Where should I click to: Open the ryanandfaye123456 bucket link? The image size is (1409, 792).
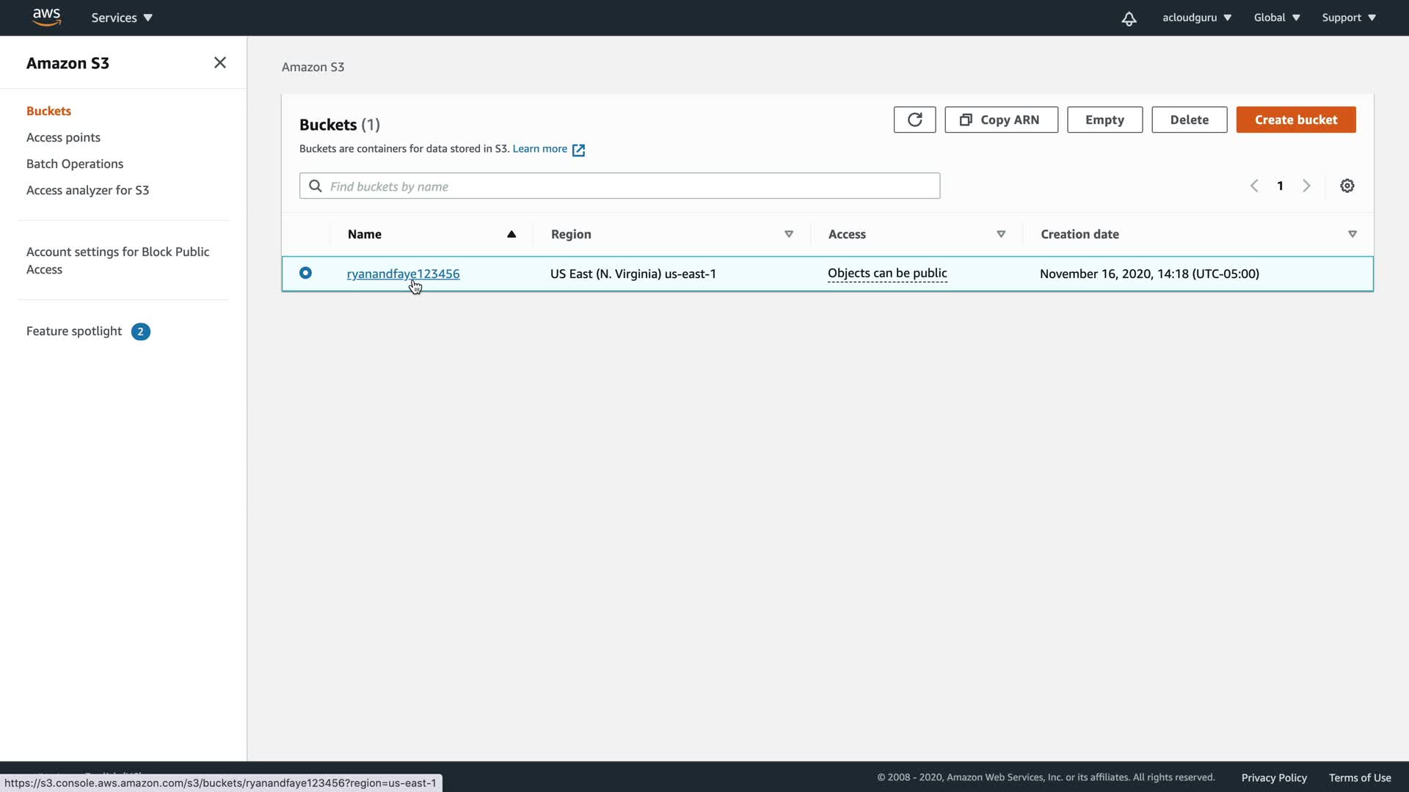[403, 274]
